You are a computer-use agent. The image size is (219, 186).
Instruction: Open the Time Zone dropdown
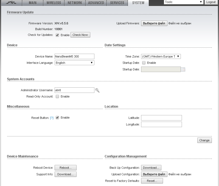tap(161, 56)
